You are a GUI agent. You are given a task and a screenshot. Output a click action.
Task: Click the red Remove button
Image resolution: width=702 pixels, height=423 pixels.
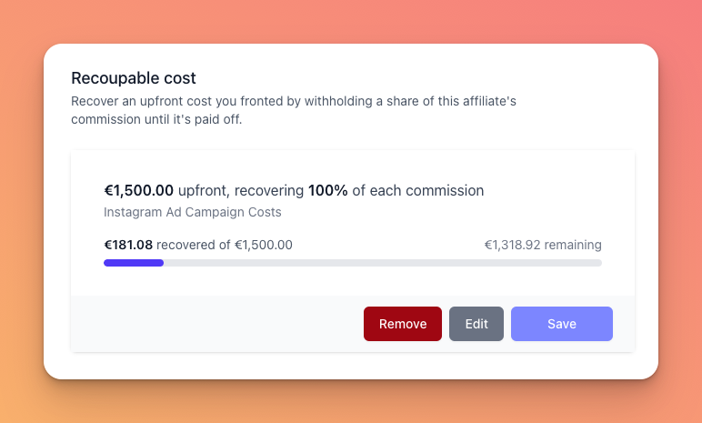[403, 324]
